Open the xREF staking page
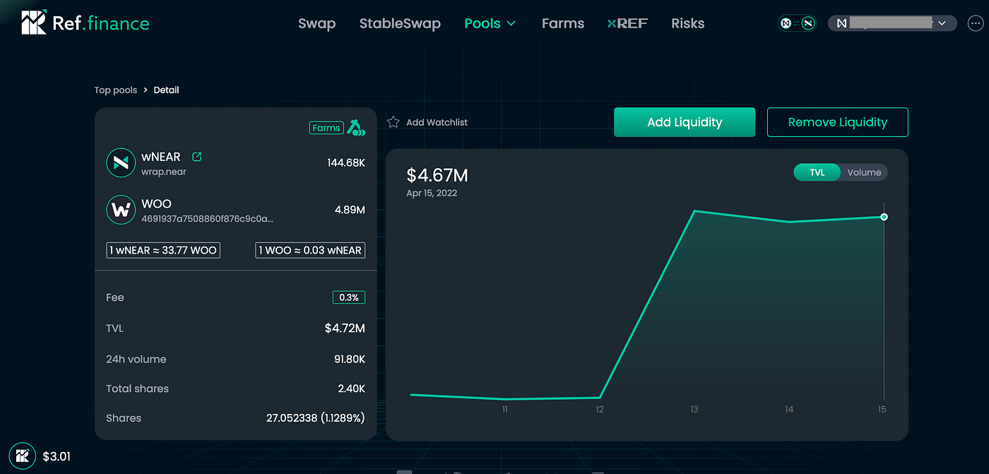Viewport: 989px width, 474px height. tap(627, 23)
